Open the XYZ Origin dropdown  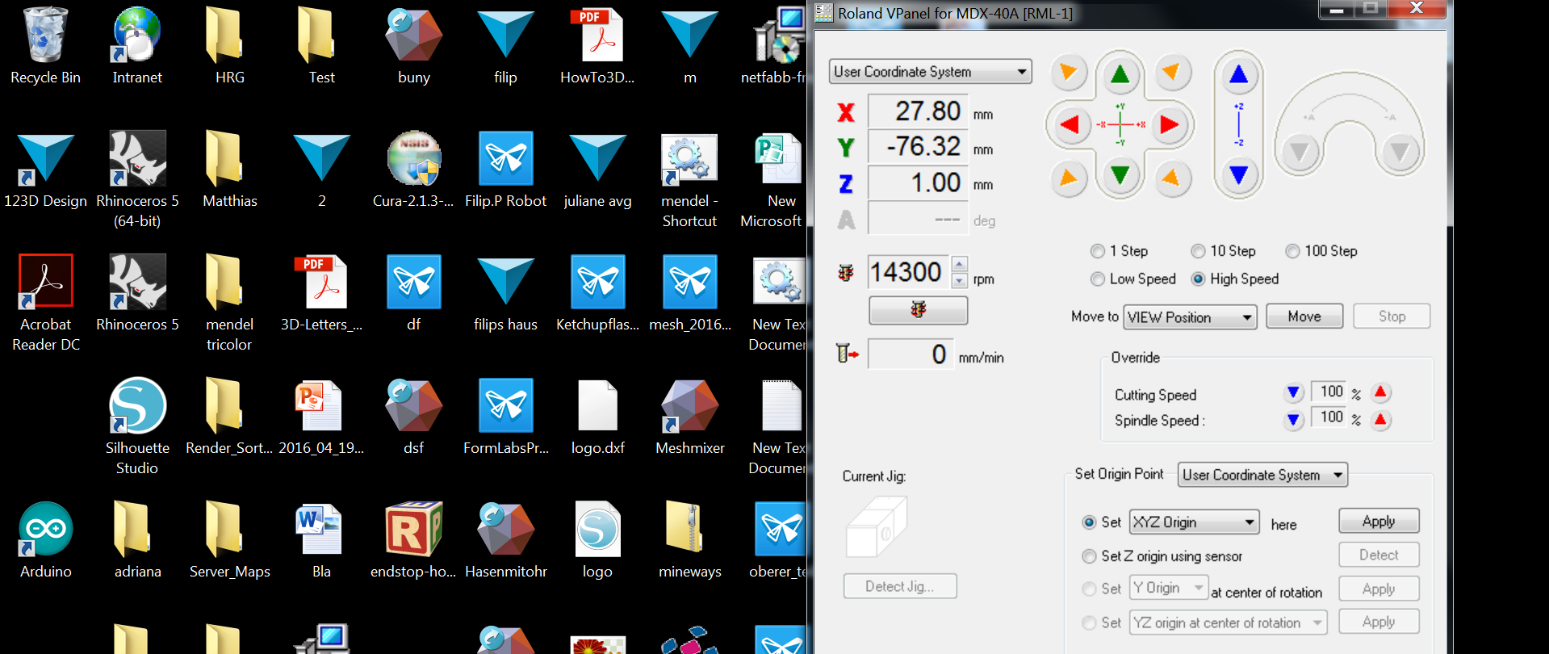point(1194,522)
